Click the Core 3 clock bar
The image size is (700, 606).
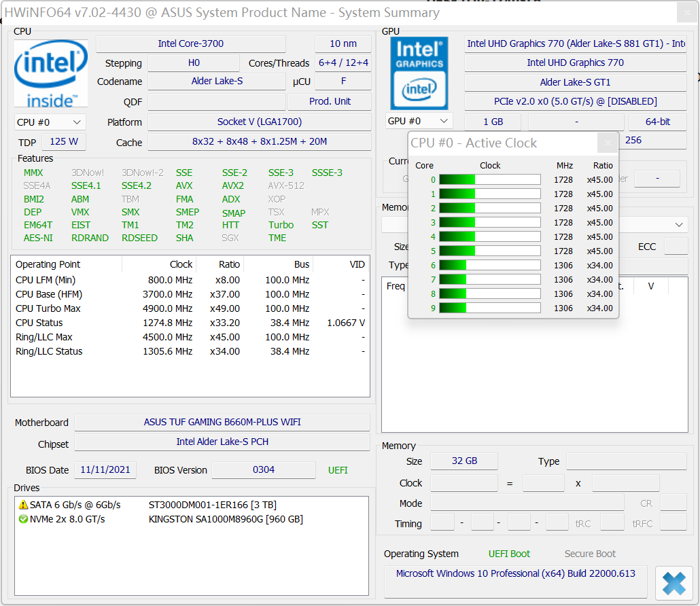(490, 223)
